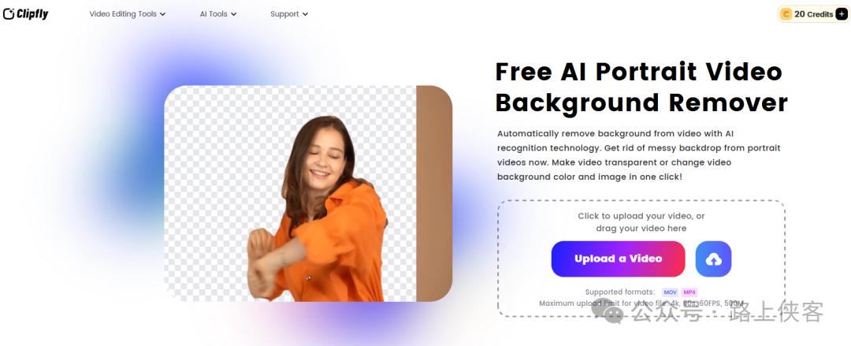Screen dimensions: 851x346
Task: Click the woman in orange preview image
Action: [x=308, y=193]
